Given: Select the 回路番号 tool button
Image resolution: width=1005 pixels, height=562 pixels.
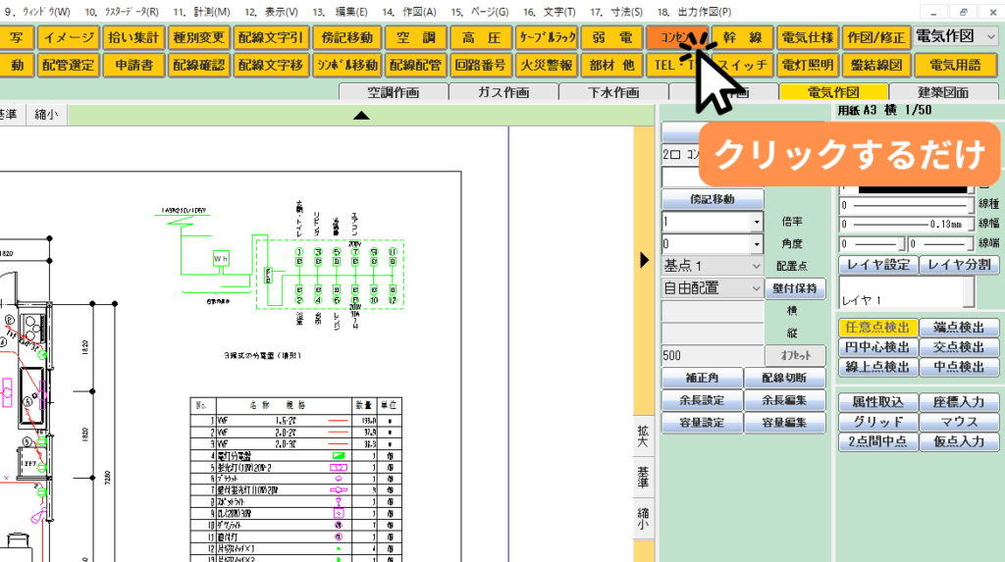Looking at the screenshot, I should [481, 66].
